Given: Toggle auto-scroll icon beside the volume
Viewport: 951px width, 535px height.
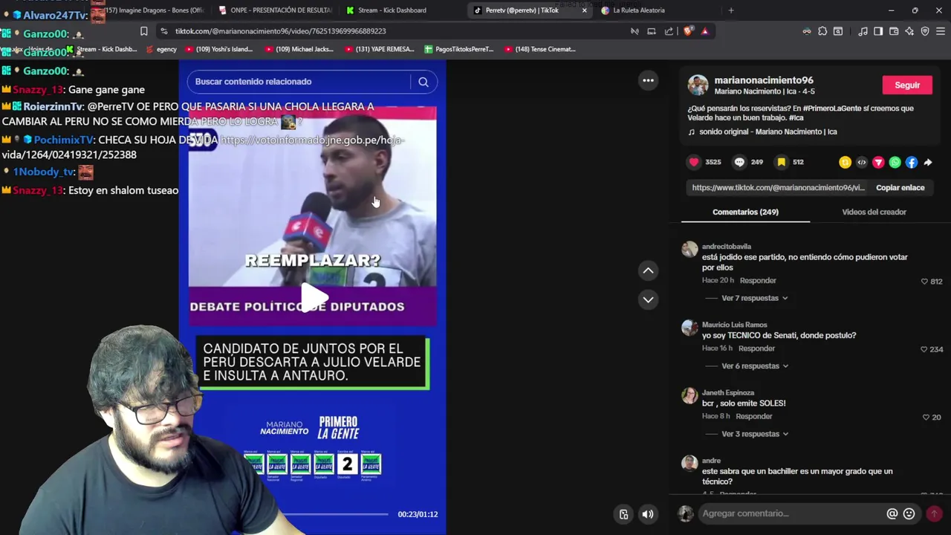Looking at the screenshot, I should click(x=624, y=514).
